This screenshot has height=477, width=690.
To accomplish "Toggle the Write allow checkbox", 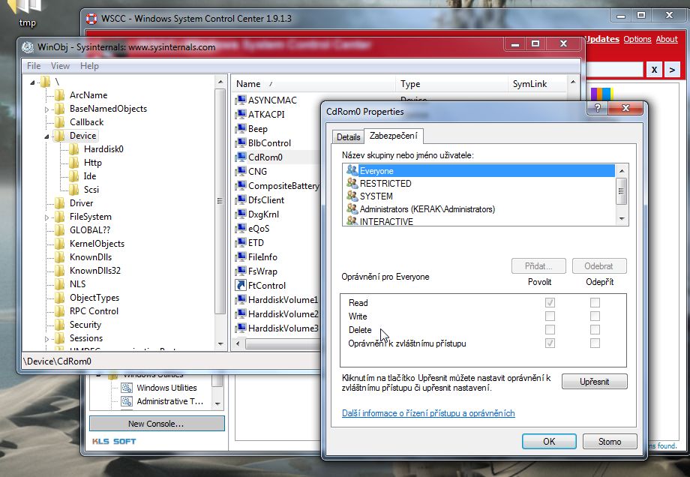I will [x=550, y=316].
